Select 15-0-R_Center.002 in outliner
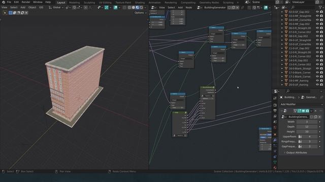Screen dimensions: 325x182 coord(300,64)
